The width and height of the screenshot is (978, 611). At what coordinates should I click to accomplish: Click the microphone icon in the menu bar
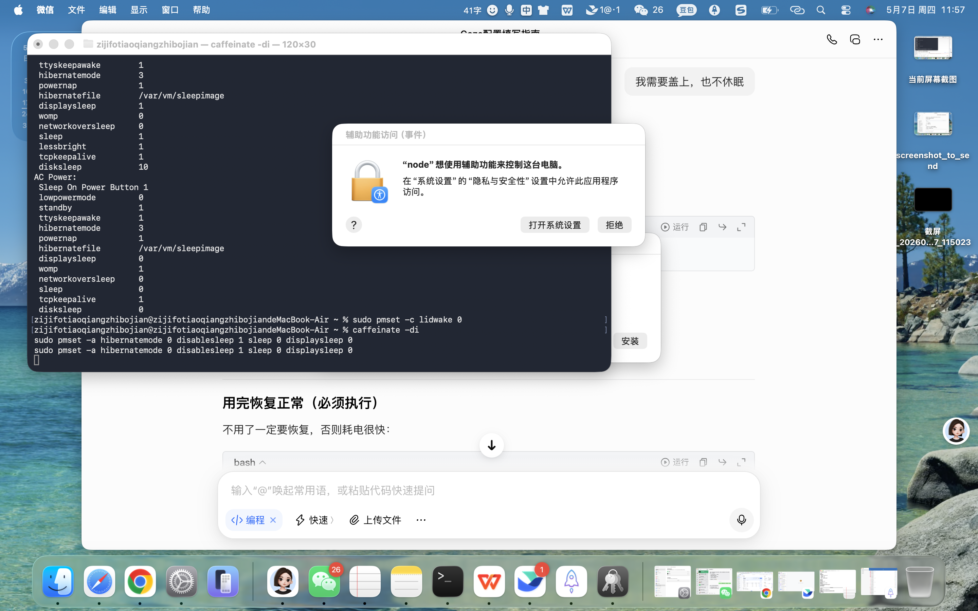pyautogui.click(x=509, y=10)
